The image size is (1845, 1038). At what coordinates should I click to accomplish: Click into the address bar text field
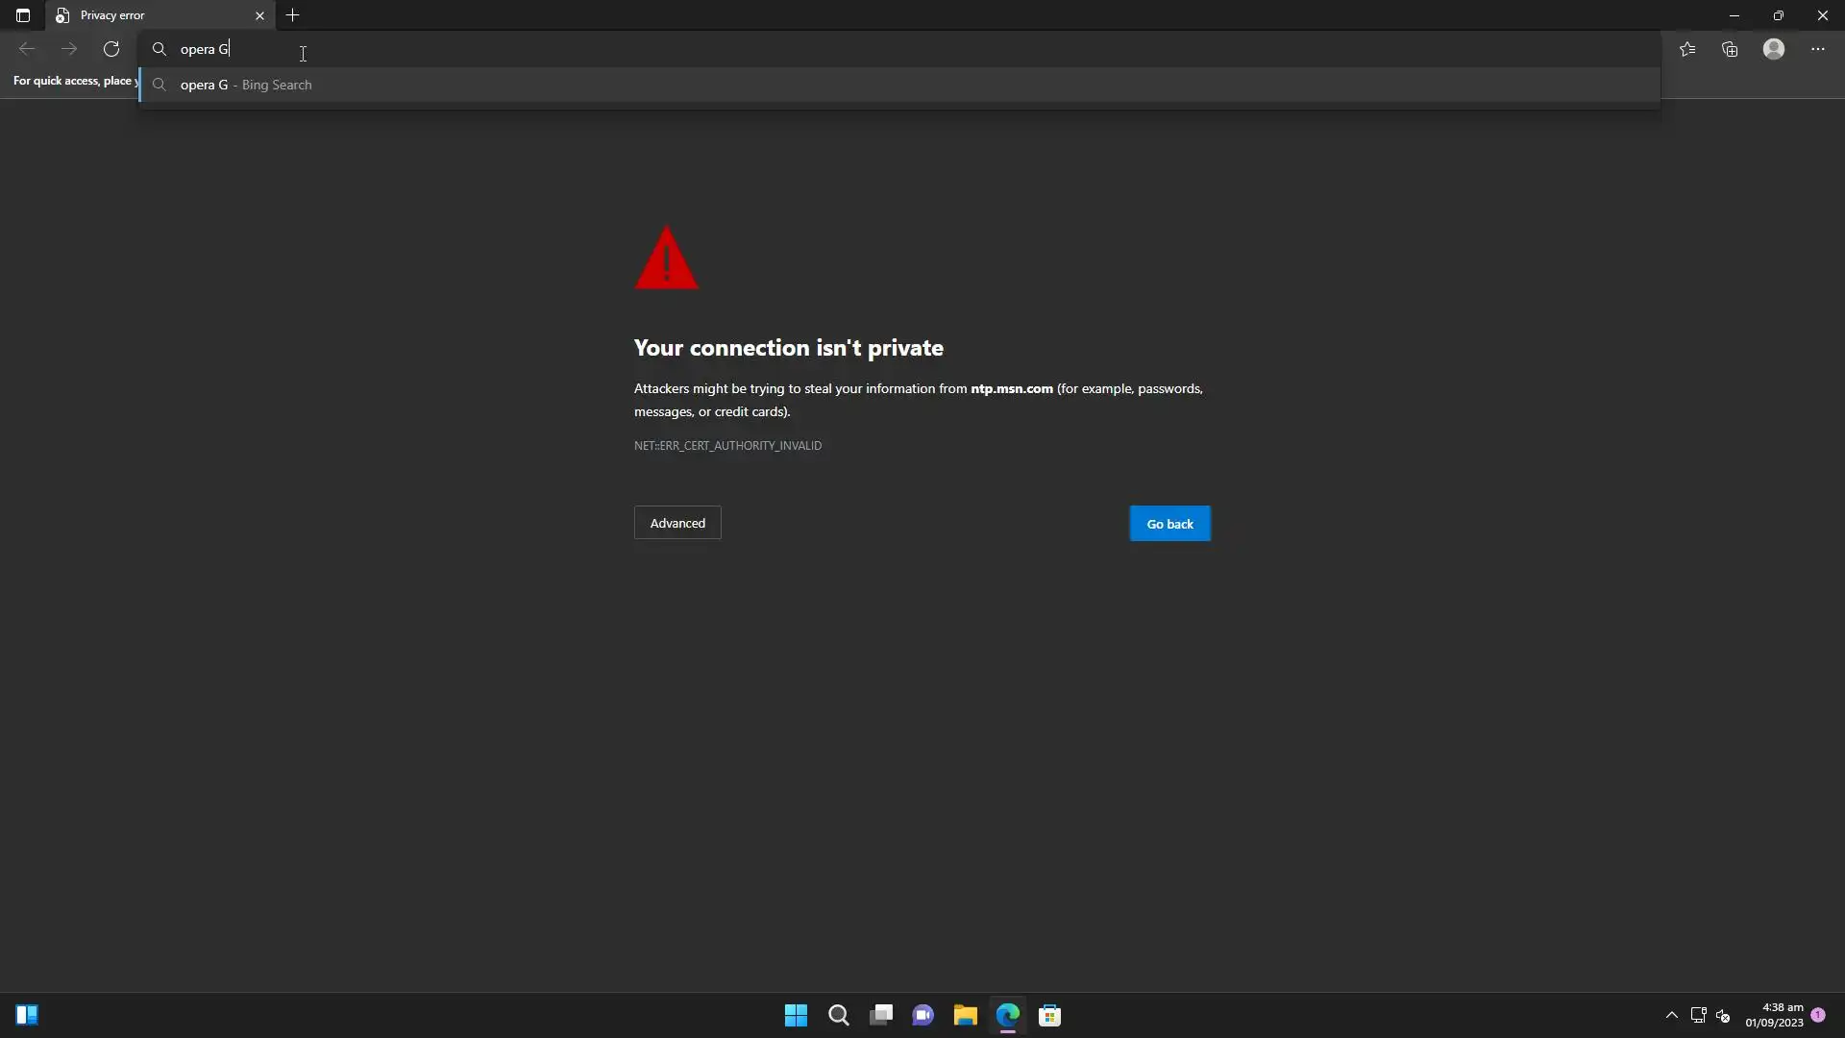pyautogui.click(x=673, y=49)
